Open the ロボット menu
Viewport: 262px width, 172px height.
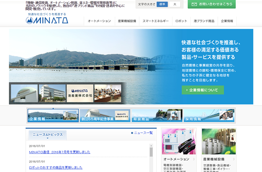[x=181, y=21]
